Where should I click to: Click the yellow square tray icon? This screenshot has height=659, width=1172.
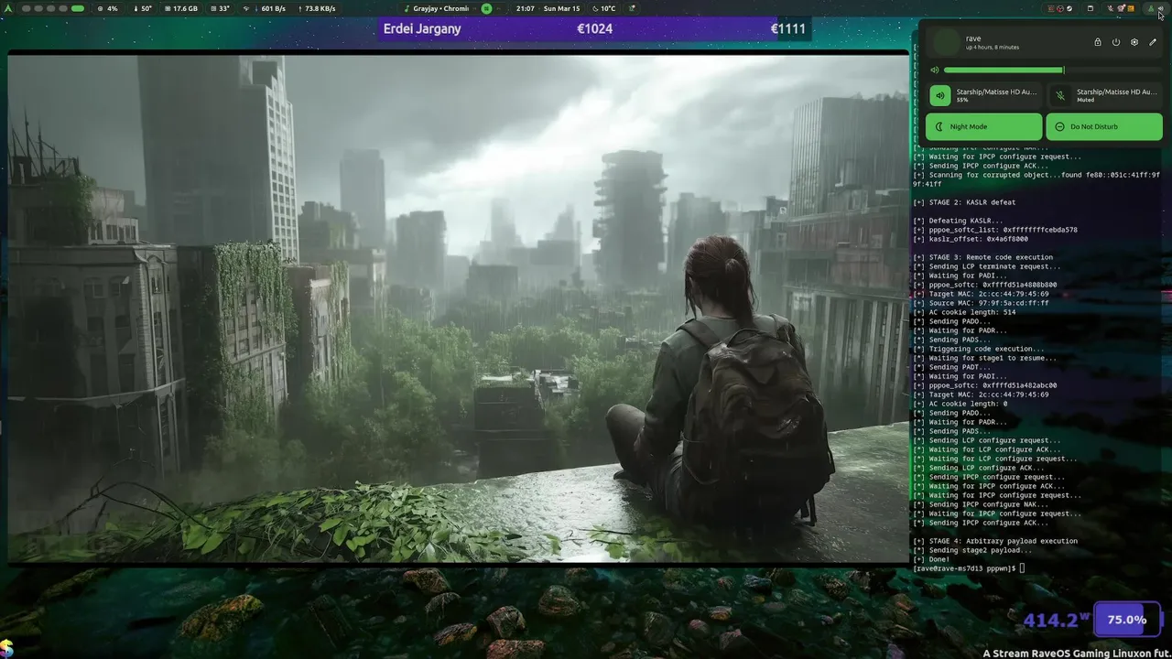(x=1131, y=8)
